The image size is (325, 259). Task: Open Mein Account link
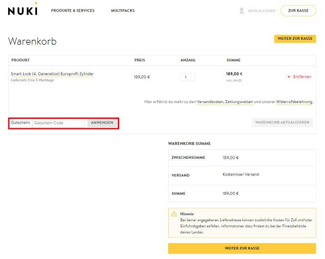262,11
